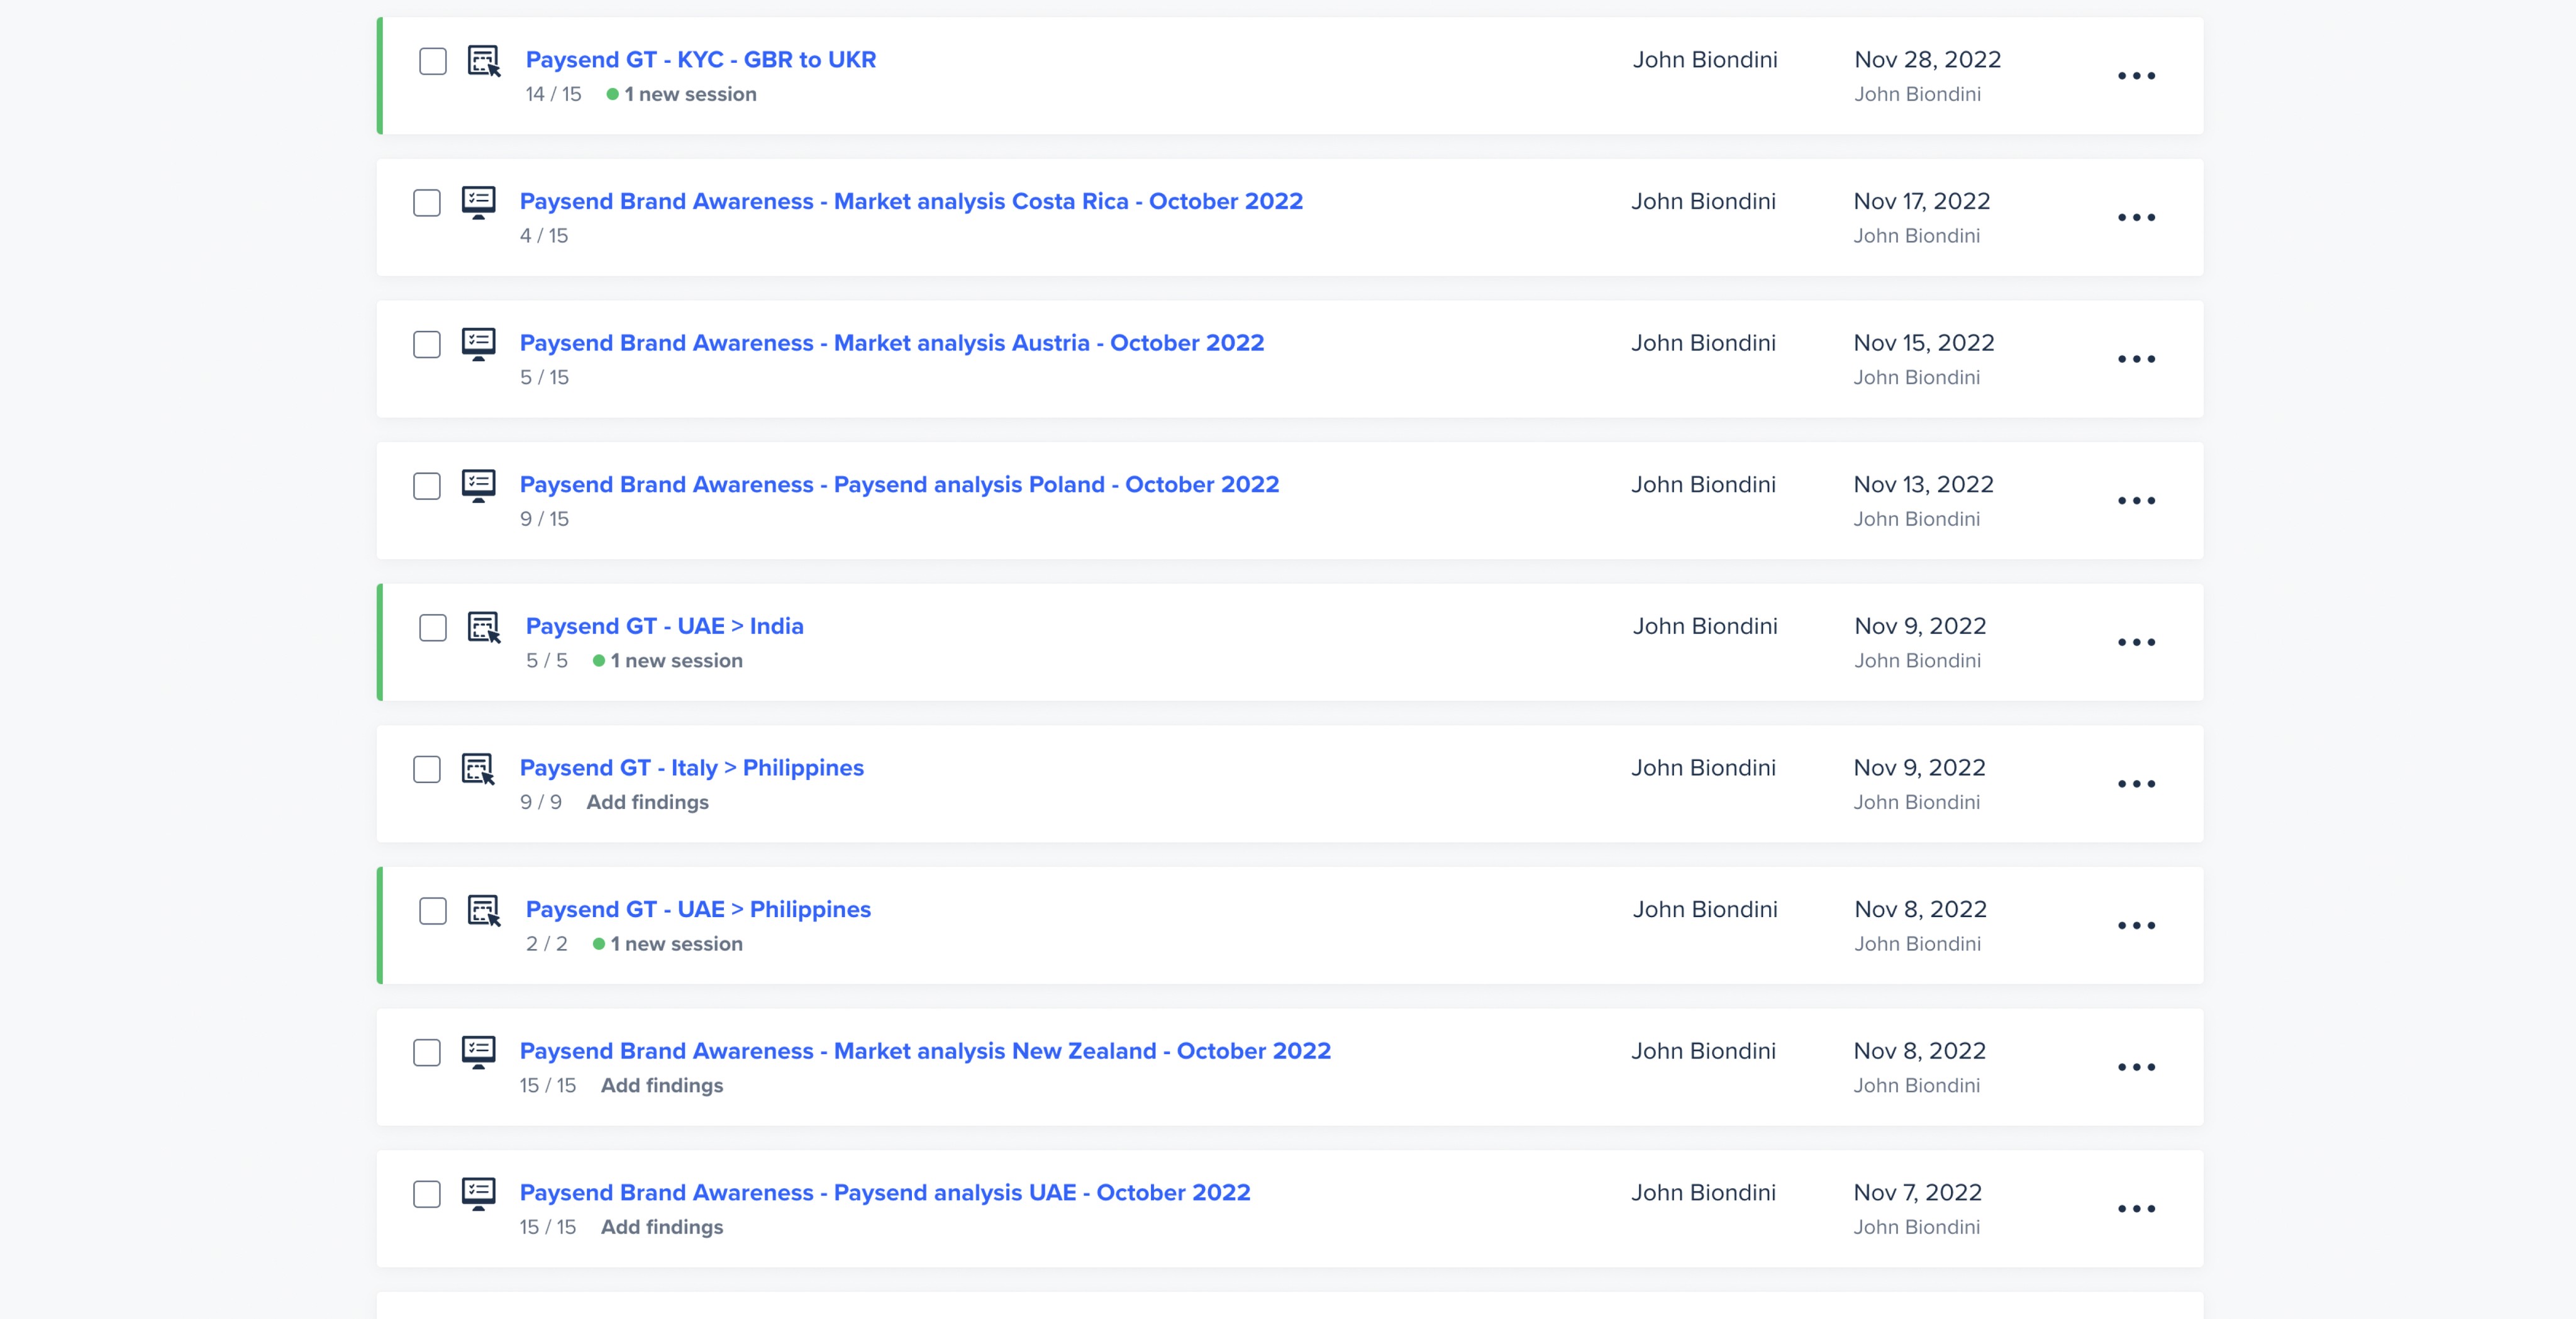The width and height of the screenshot is (2576, 1319).
Task: Open the three-dot menu for Costa Rica analysis
Action: pos(2136,218)
